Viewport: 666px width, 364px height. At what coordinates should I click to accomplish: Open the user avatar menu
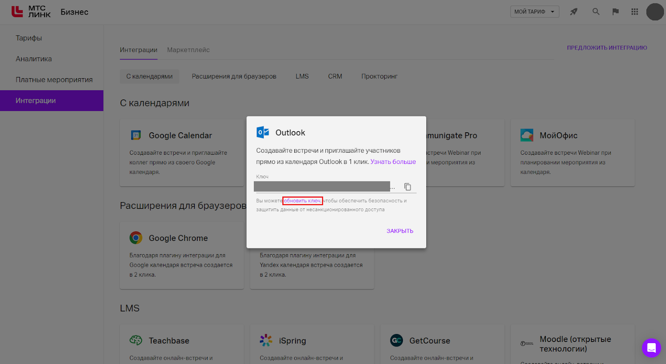click(655, 12)
